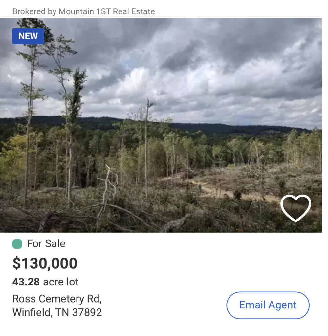Click the blue NEW badge
The width and height of the screenshot is (328, 336).
(x=28, y=36)
